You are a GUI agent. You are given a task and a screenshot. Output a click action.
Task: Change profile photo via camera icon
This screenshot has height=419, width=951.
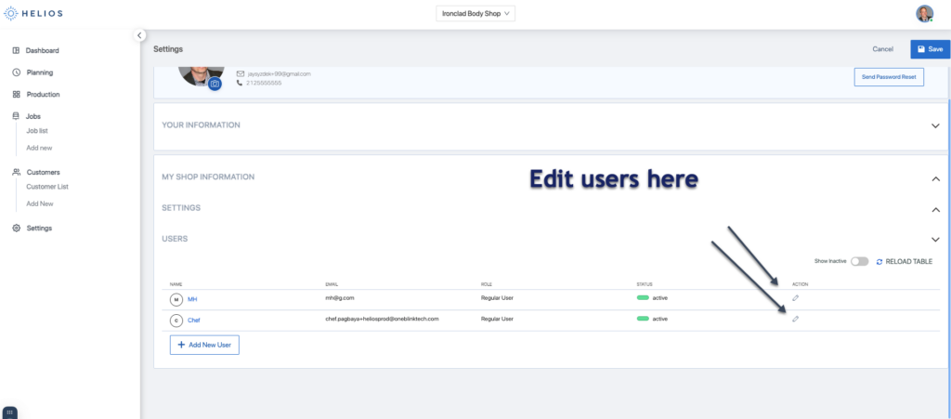click(215, 84)
